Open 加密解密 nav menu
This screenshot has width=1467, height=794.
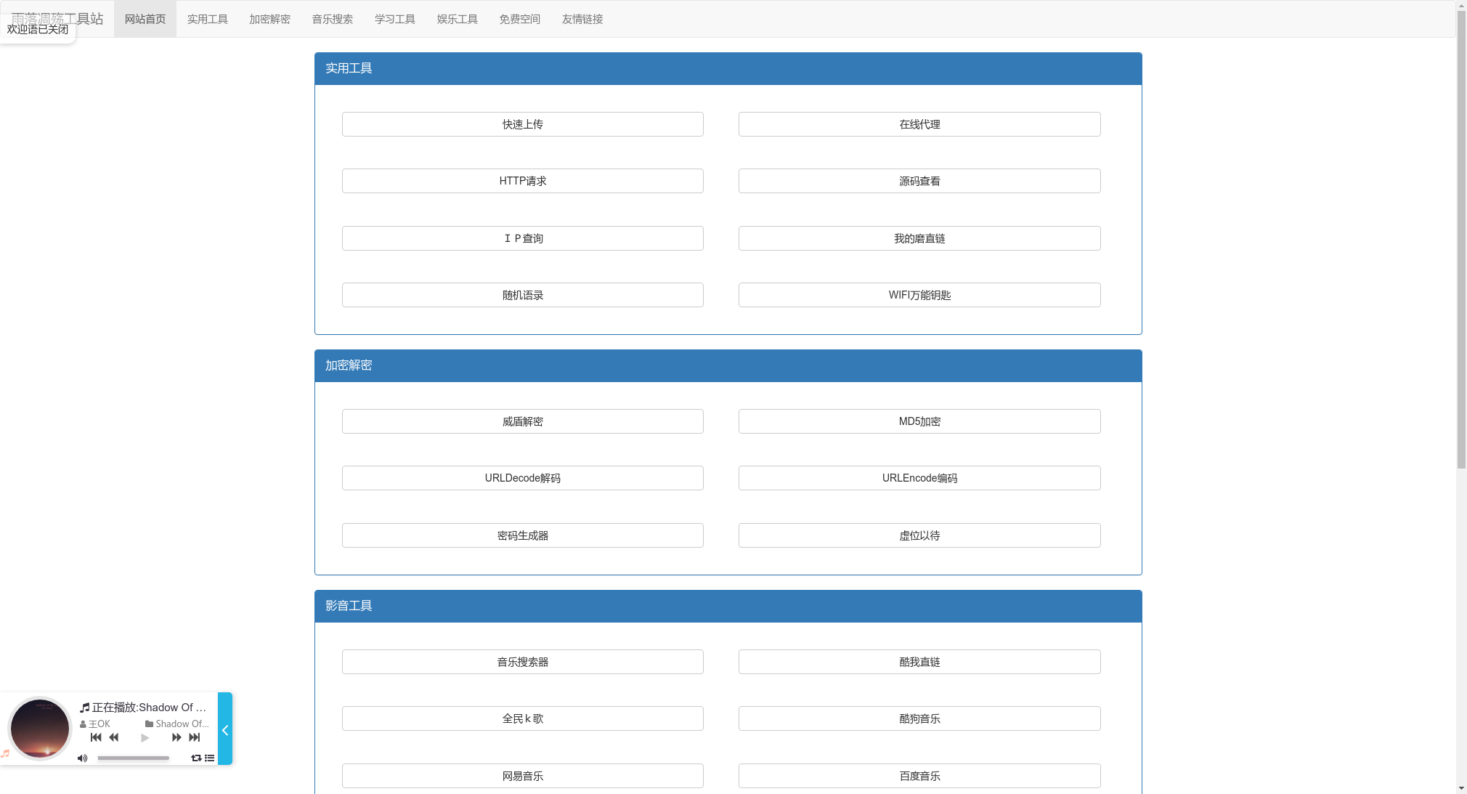pyautogui.click(x=269, y=19)
